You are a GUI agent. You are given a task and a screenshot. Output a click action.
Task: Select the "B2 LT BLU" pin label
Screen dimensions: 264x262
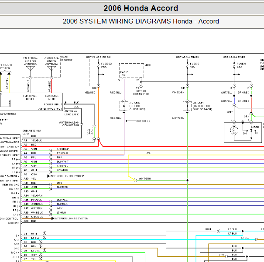tap(31, 238)
